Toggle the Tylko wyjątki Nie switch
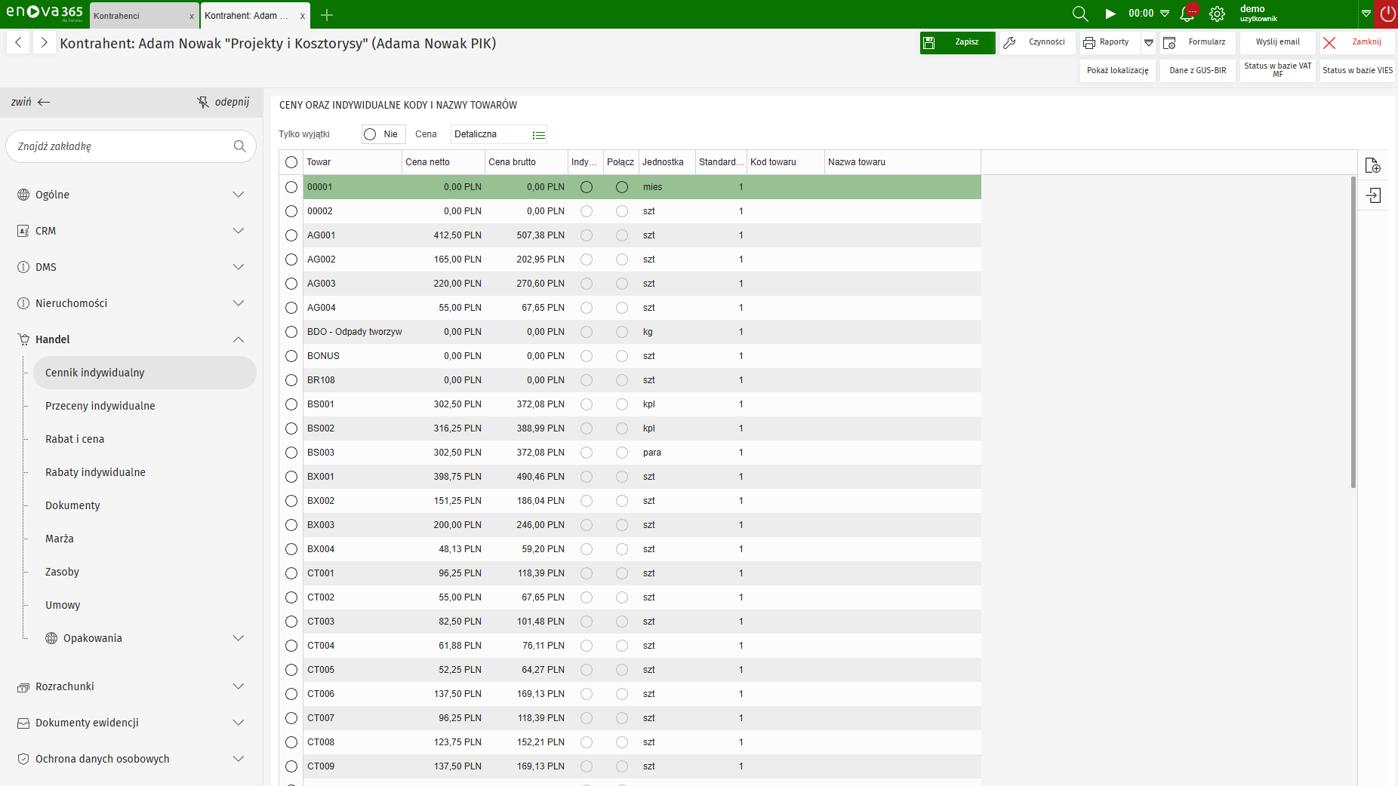 pos(370,134)
